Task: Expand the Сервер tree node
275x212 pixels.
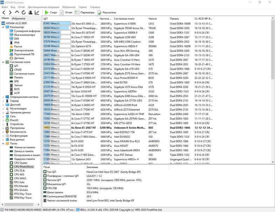Action: (3, 101)
